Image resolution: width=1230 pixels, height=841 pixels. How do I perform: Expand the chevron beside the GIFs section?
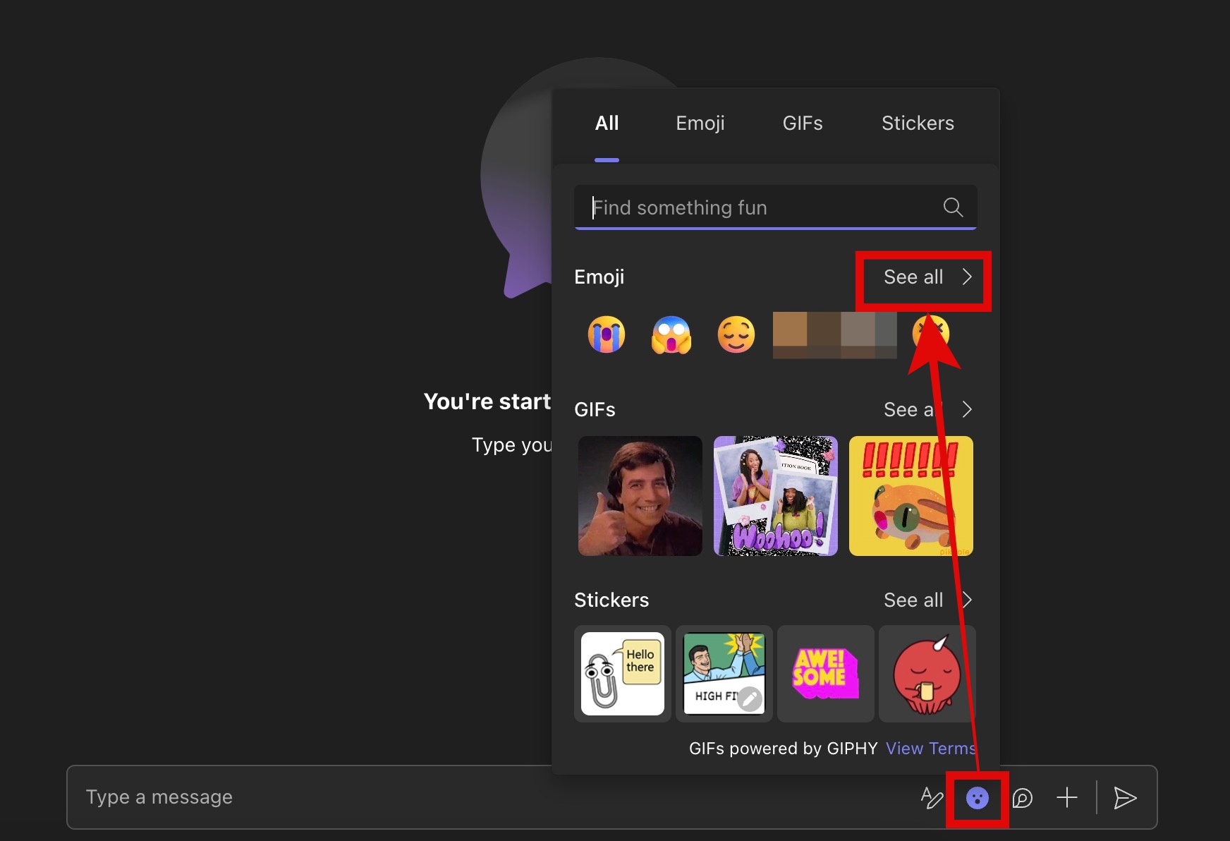pos(968,409)
